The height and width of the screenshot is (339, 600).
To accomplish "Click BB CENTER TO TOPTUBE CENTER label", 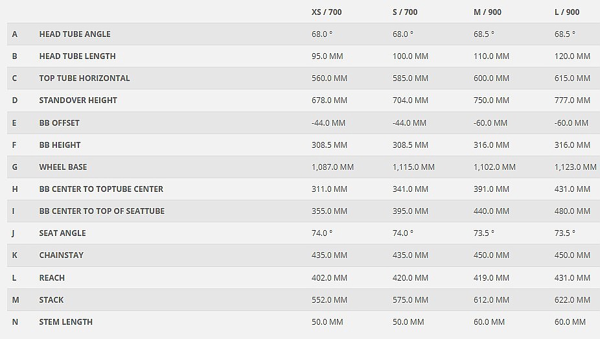I will coord(101,189).
